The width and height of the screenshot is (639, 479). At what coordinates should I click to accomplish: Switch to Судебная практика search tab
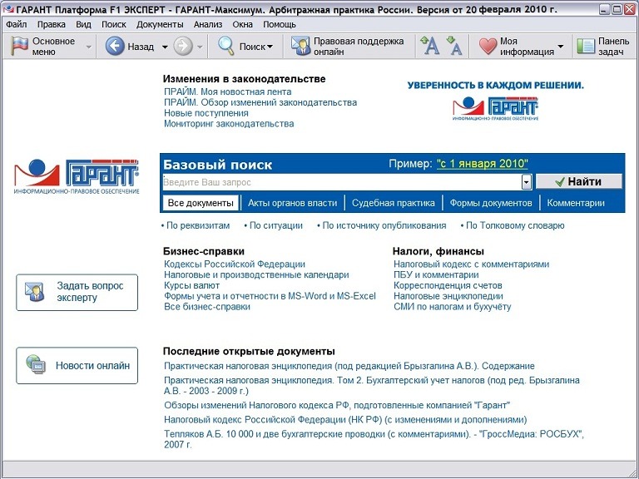tap(394, 203)
